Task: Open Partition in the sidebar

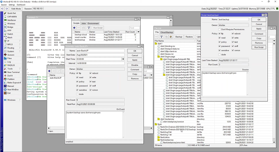Action: tap(11, 79)
